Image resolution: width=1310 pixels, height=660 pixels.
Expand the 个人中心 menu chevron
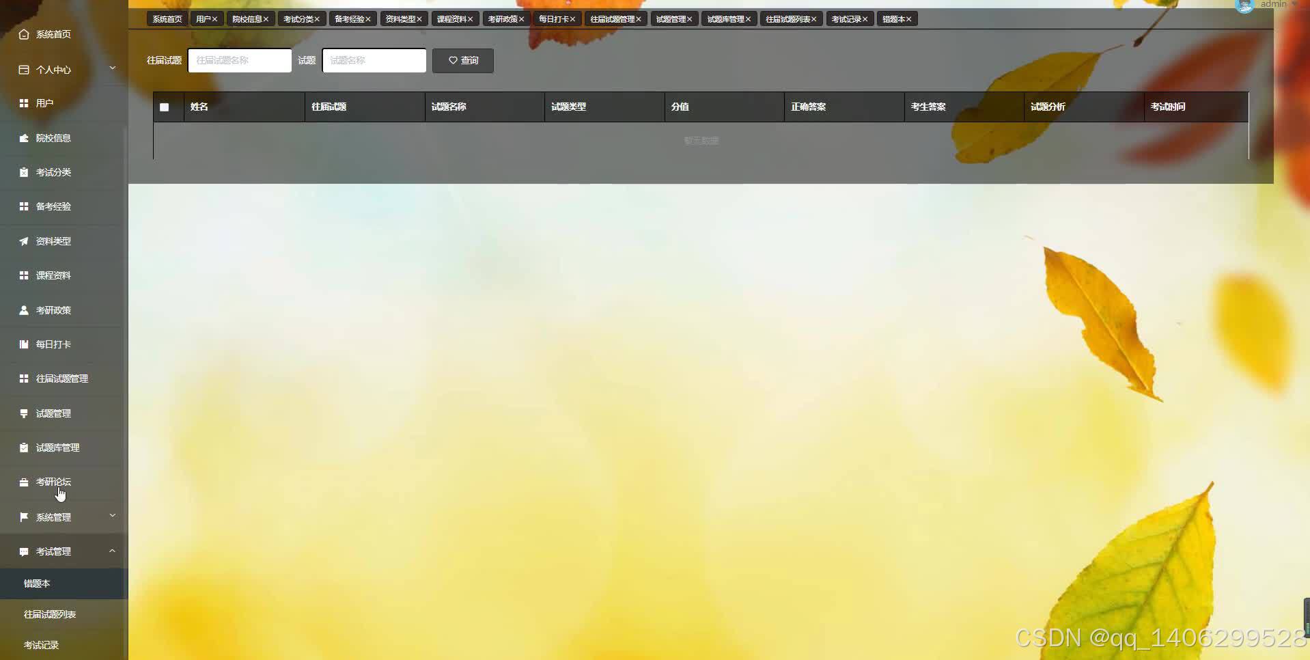[113, 68]
